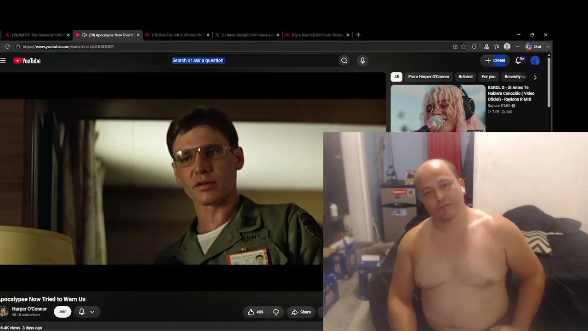Click '6.4K views 3 days ago' text
This screenshot has width=588, height=331.
(x=21, y=328)
